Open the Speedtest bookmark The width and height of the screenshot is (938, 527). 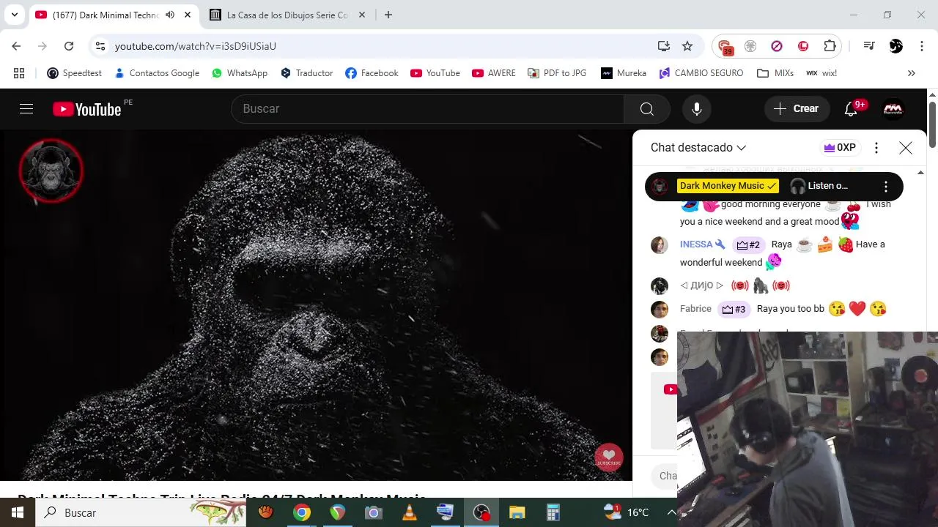click(74, 73)
